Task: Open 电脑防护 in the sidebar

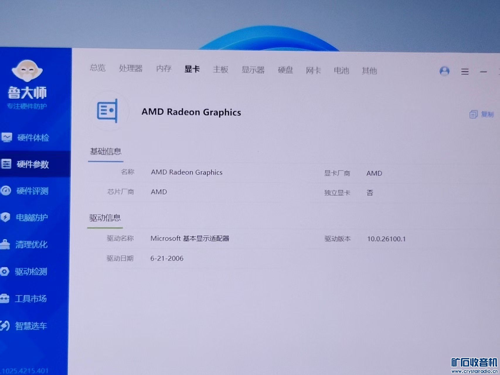Action: [32, 218]
